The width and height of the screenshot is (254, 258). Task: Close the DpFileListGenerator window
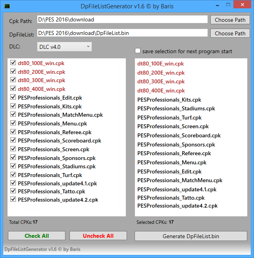coord(242,5)
